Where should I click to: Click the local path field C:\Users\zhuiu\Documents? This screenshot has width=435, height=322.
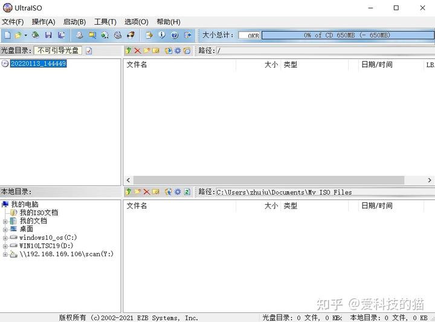pos(325,192)
